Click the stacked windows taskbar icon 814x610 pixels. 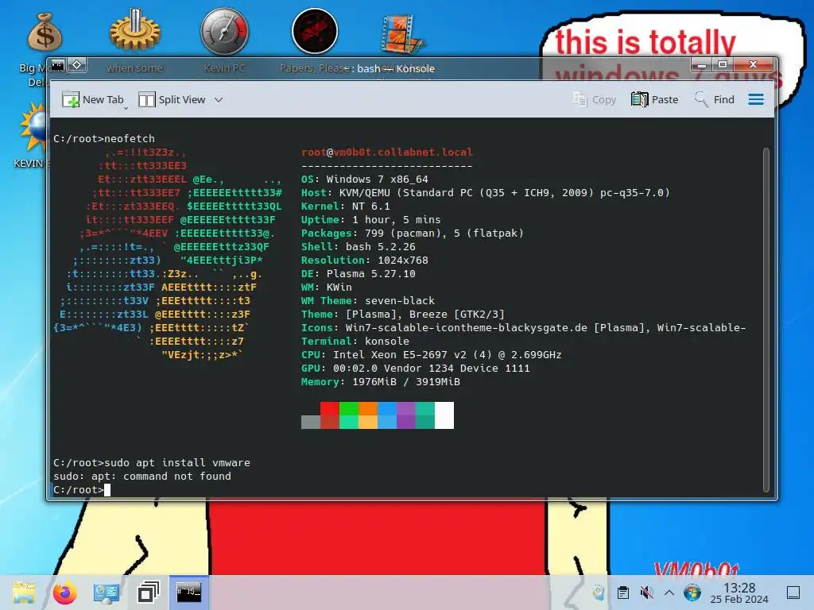[148, 593]
